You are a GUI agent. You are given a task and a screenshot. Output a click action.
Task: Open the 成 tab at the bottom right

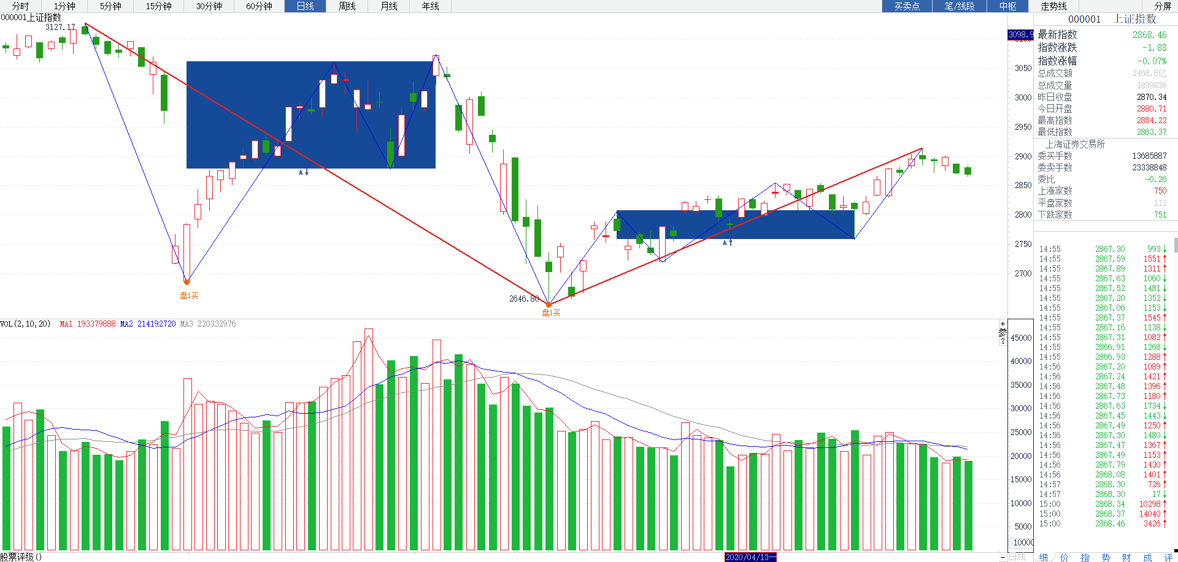coord(1148,557)
